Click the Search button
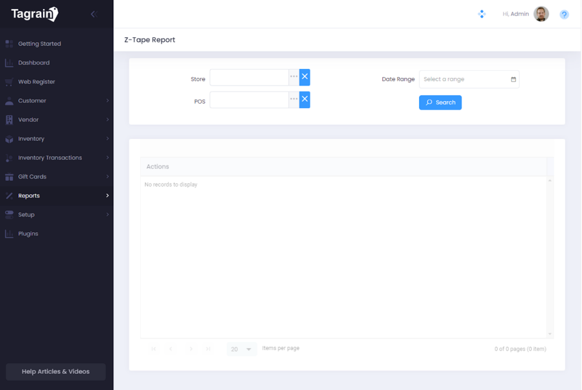Image resolution: width=582 pixels, height=390 pixels. [x=440, y=102]
